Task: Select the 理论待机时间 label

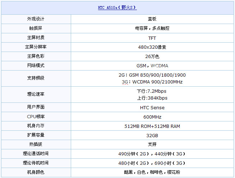Action: coord(36,163)
